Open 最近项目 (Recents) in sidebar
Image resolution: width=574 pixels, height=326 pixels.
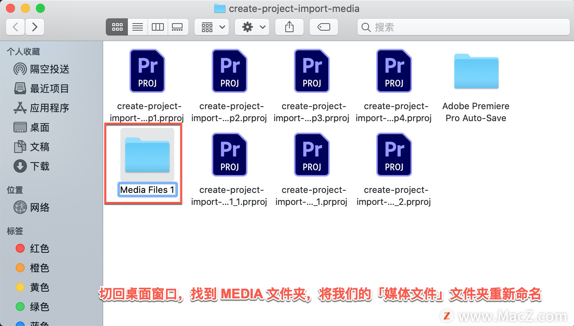[x=41, y=89]
